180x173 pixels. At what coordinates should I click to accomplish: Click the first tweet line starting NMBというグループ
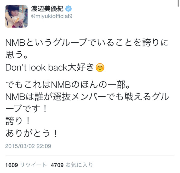87,42
